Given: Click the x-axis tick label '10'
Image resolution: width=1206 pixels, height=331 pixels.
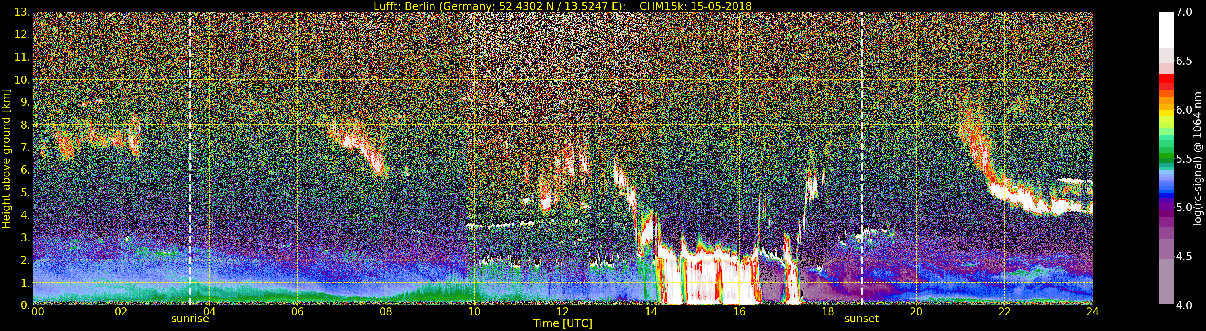Looking at the screenshot, I should (474, 312).
